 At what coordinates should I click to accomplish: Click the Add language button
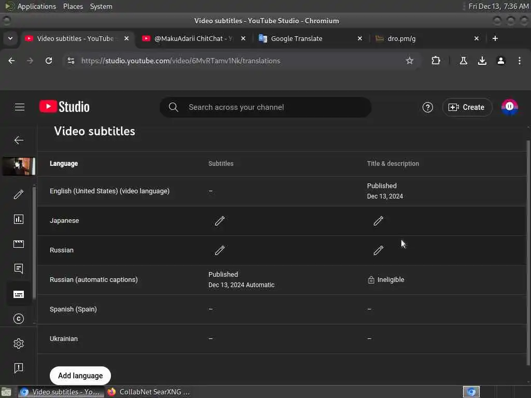[x=80, y=376]
